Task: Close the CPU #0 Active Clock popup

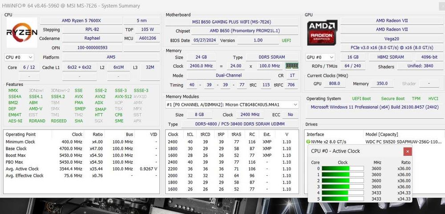Action: (408, 151)
